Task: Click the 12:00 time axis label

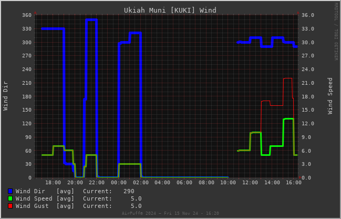Action: (x=250, y=182)
